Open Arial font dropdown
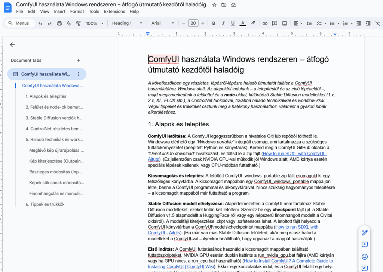 coord(163,23)
